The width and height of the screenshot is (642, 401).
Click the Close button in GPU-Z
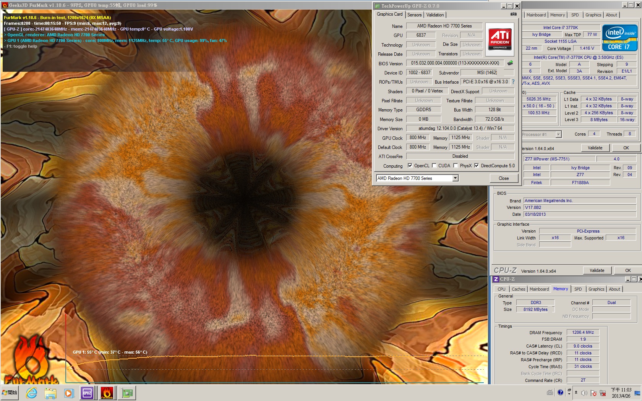pyautogui.click(x=503, y=178)
